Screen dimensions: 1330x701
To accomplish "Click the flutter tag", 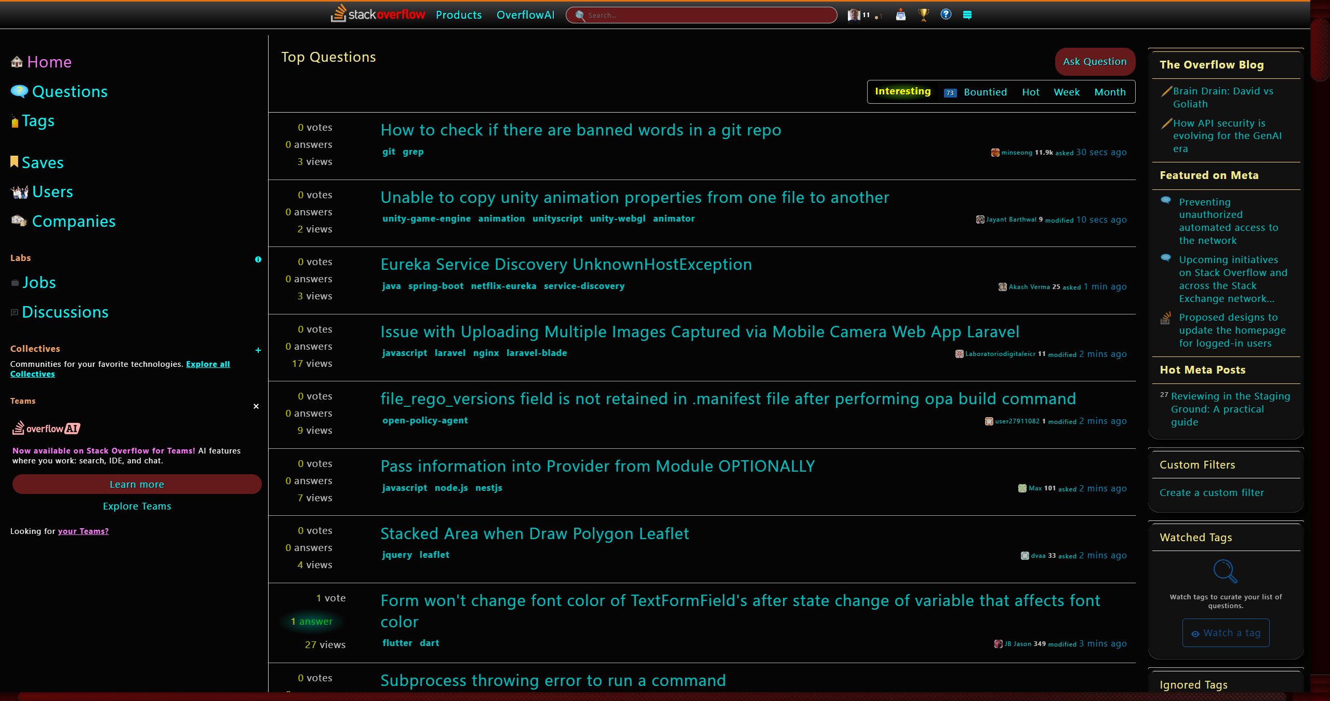I will [x=397, y=643].
